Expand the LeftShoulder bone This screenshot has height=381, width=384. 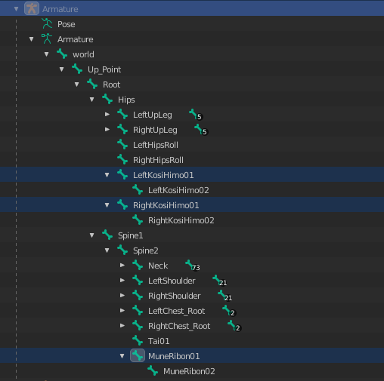[x=122, y=281]
